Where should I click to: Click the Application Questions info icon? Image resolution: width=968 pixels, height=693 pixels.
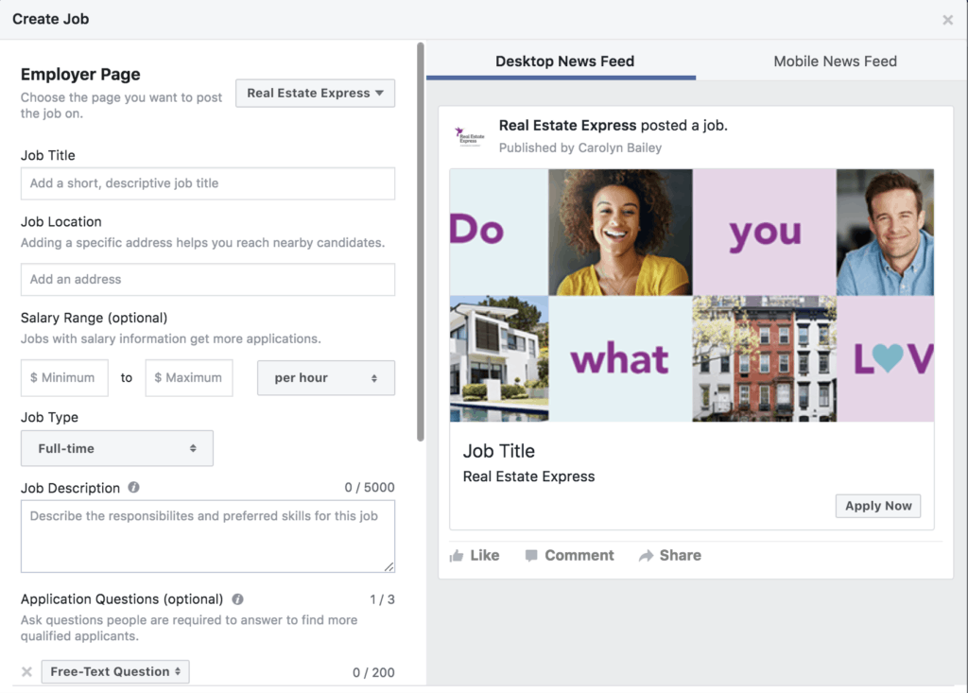pyautogui.click(x=237, y=599)
